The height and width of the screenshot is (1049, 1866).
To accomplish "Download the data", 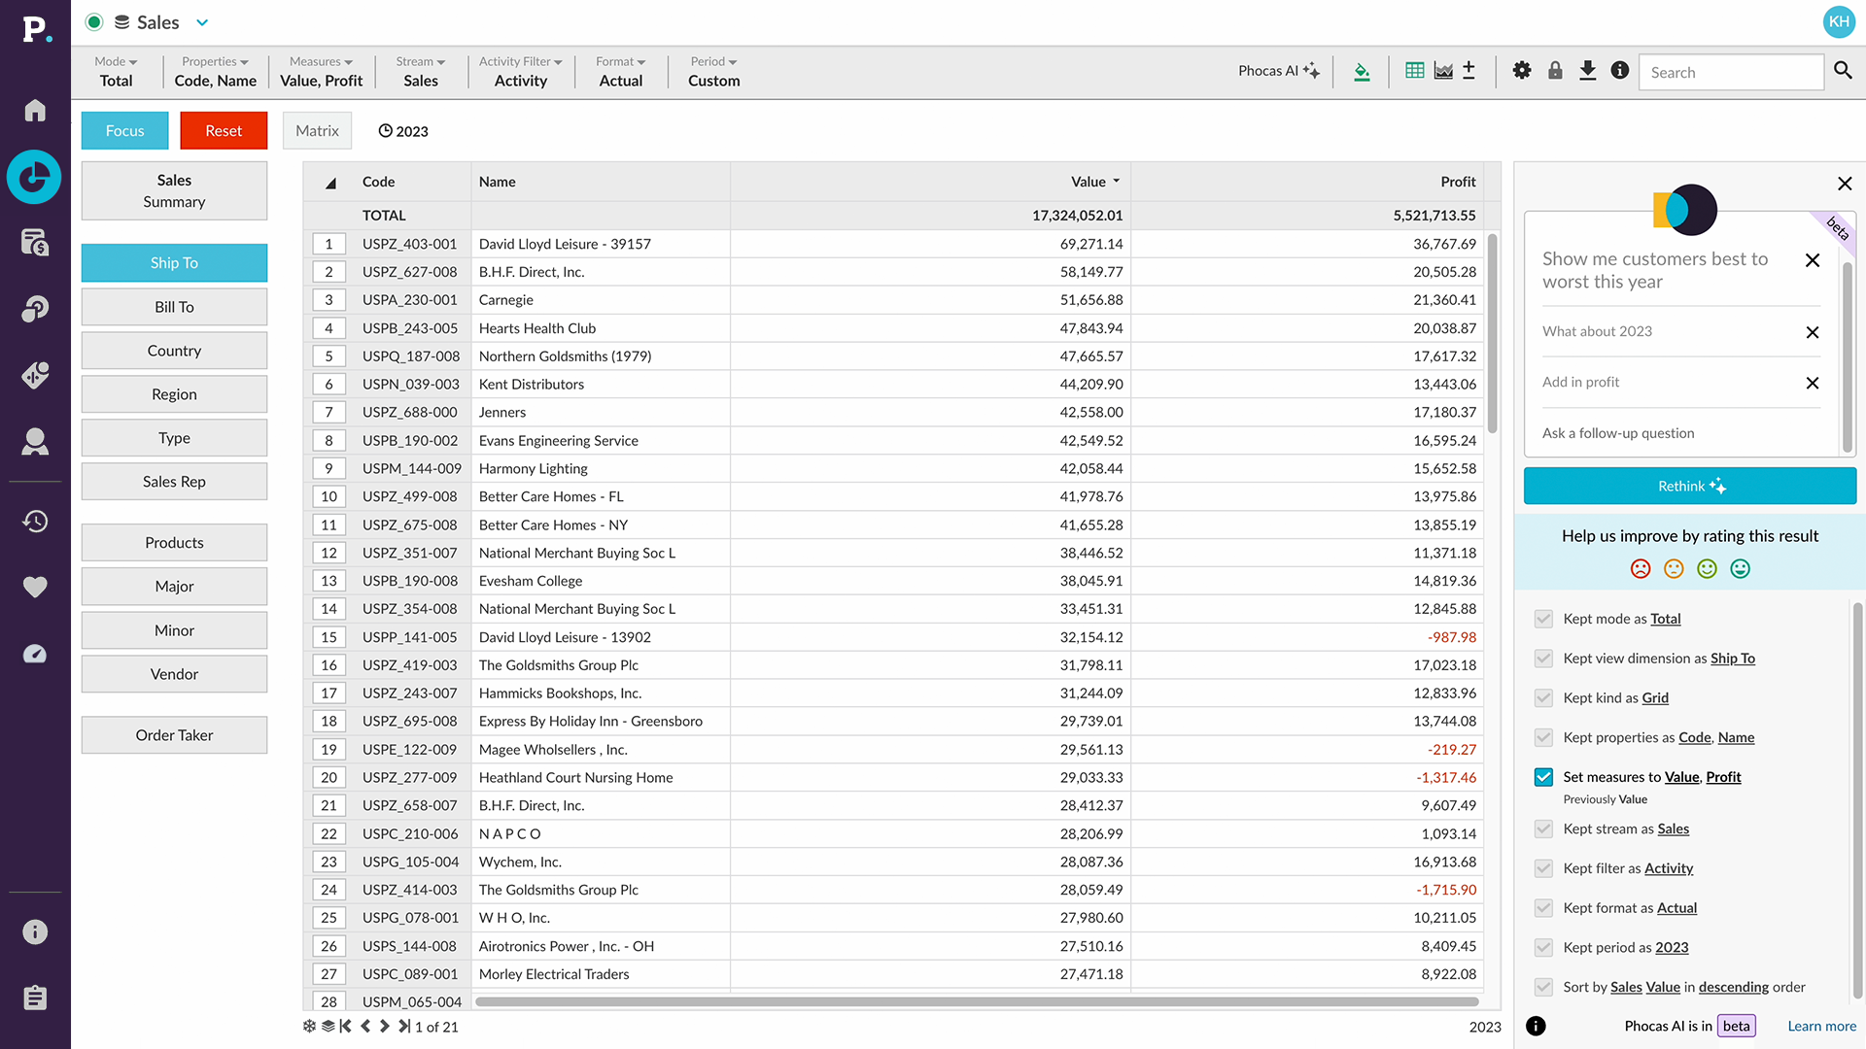I will (1588, 71).
